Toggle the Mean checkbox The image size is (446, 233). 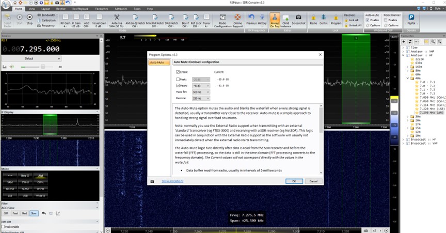(x=179, y=86)
